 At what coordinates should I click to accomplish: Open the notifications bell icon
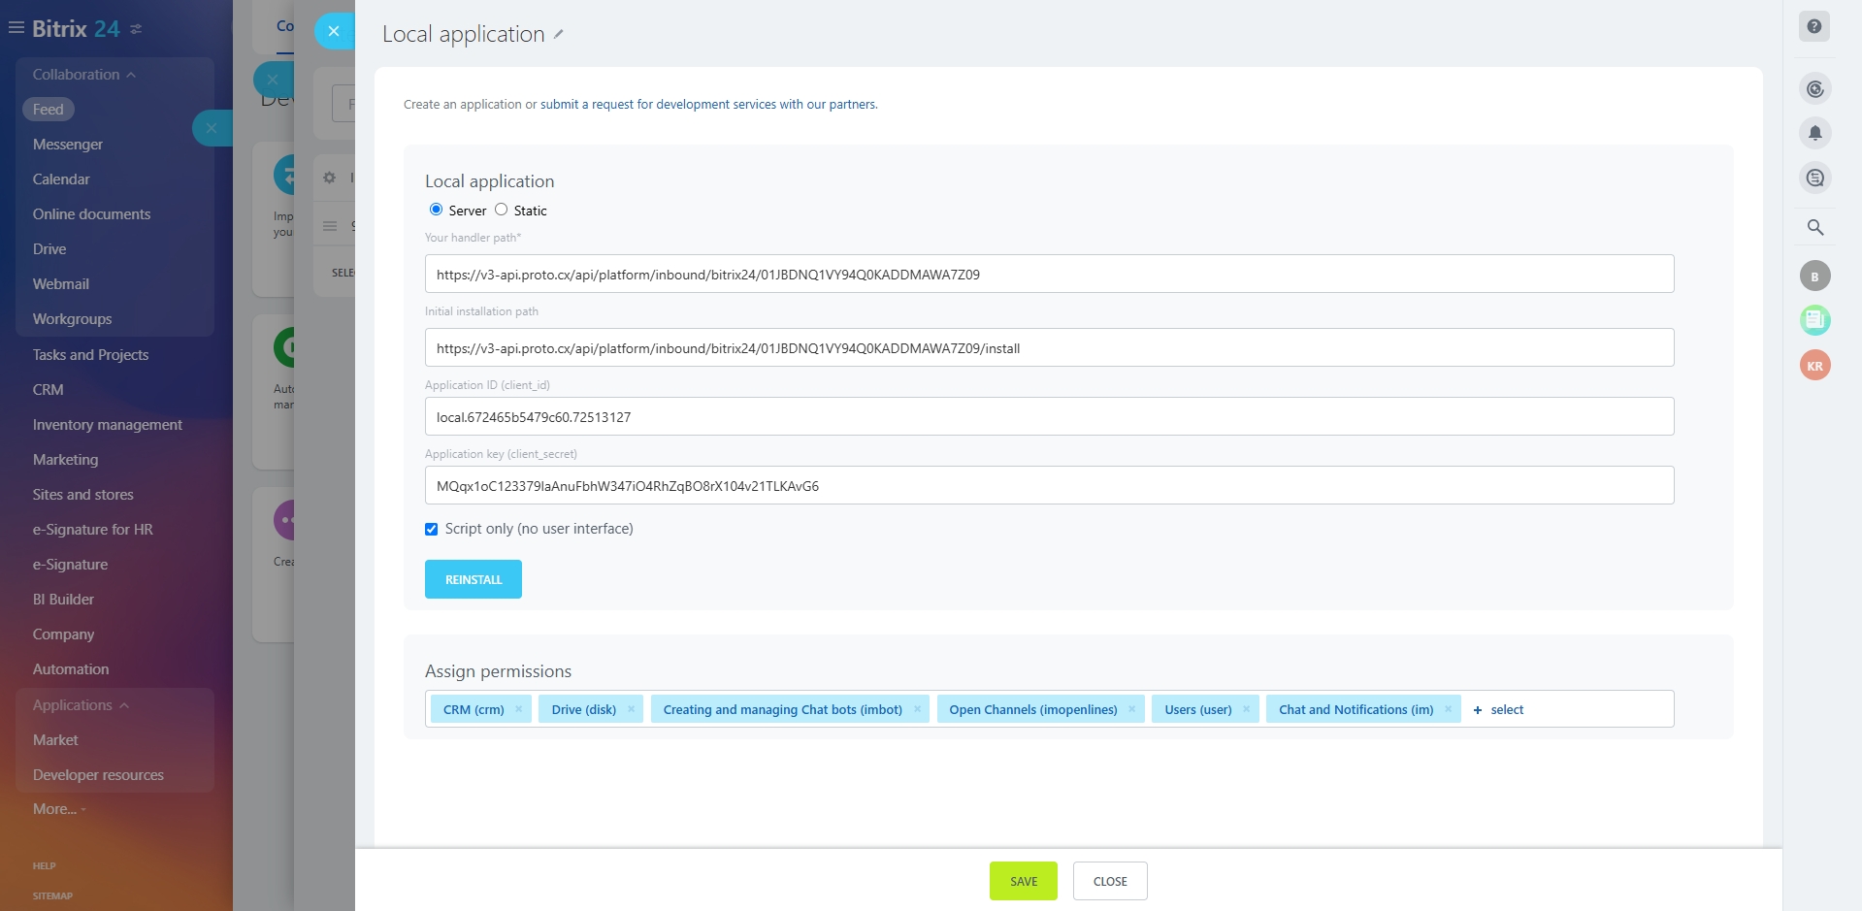pyautogui.click(x=1814, y=133)
